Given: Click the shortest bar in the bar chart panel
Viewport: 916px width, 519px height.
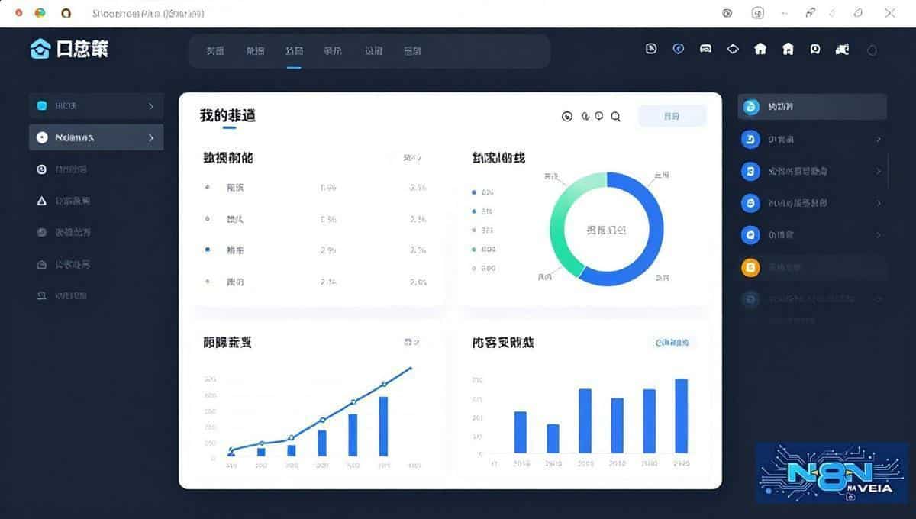Looking at the screenshot, I should [x=553, y=439].
